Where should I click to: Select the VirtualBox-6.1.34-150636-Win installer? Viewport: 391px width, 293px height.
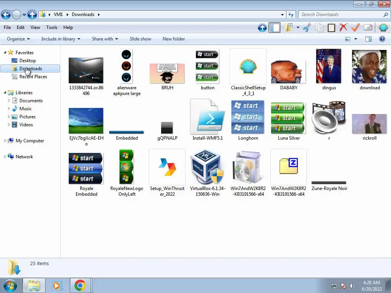coord(207,173)
